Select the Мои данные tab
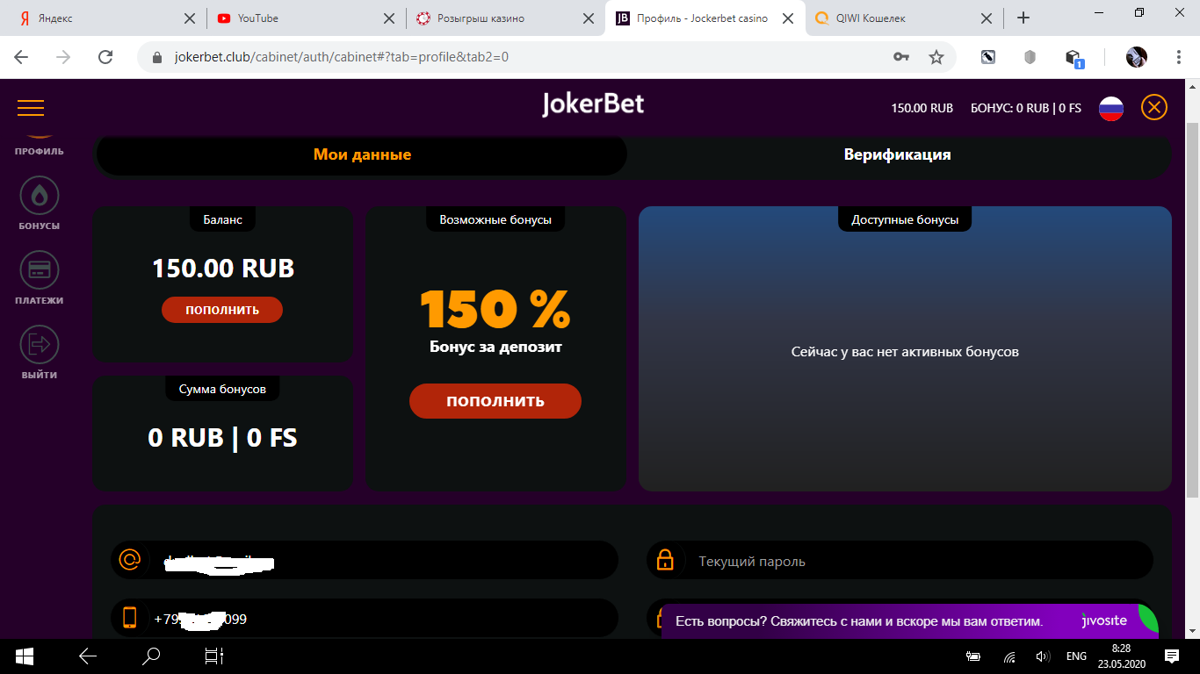 pos(362,154)
